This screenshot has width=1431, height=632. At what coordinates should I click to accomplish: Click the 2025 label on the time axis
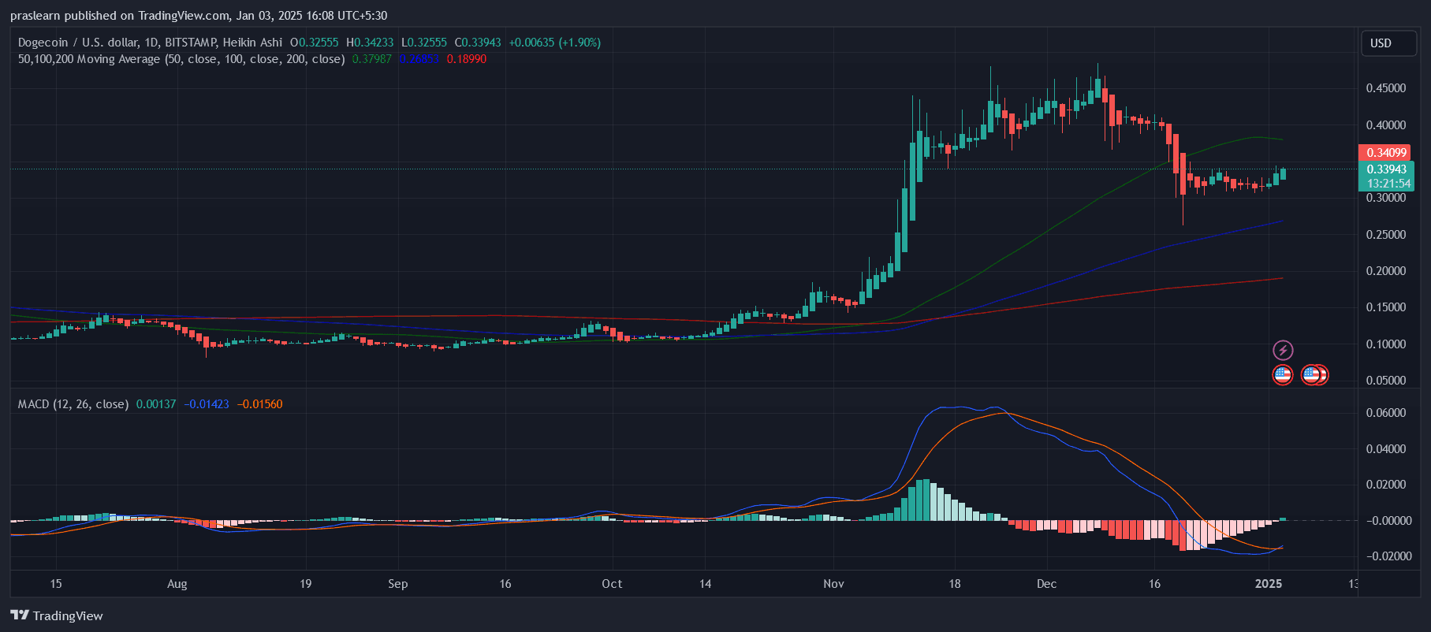[x=1269, y=584]
